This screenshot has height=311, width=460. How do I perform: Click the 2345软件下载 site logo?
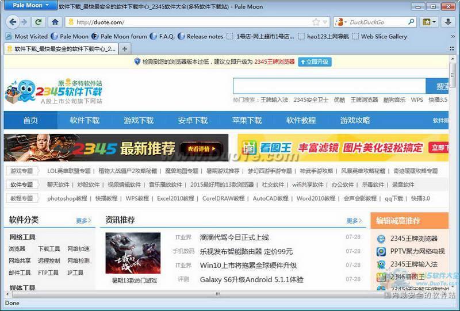coord(54,91)
